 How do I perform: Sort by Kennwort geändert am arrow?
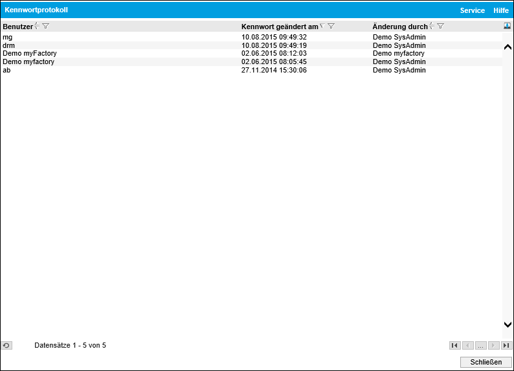[x=322, y=26]
